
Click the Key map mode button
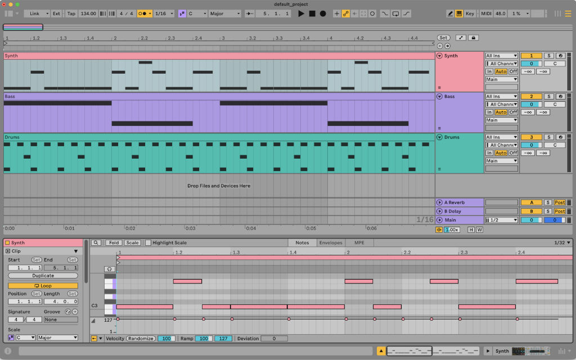[470, 13]
